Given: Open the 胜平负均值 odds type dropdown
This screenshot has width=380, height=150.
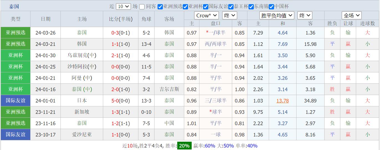Looking at the screenshot, I should point(277,15).
